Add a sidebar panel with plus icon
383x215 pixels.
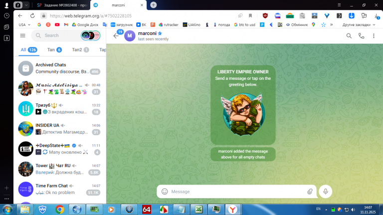point(6,188)
